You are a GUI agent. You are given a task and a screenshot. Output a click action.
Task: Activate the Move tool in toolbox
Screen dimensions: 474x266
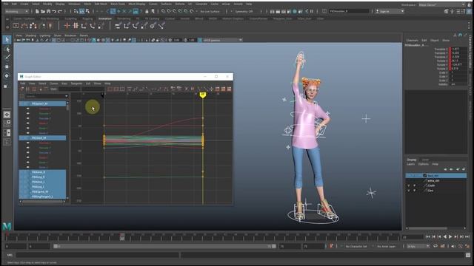point(7,66)
